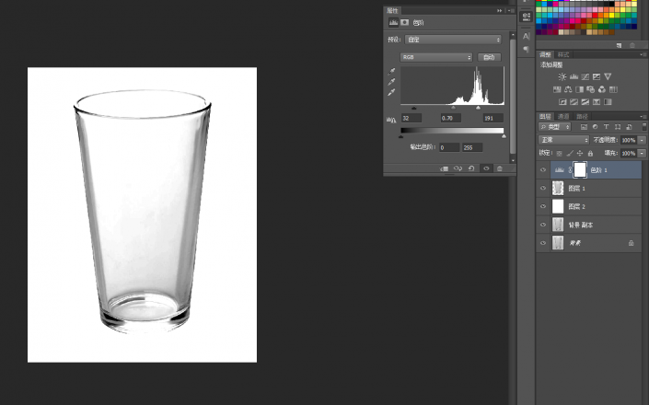Add a Color Balance adjustment

(x=568, y=89)
